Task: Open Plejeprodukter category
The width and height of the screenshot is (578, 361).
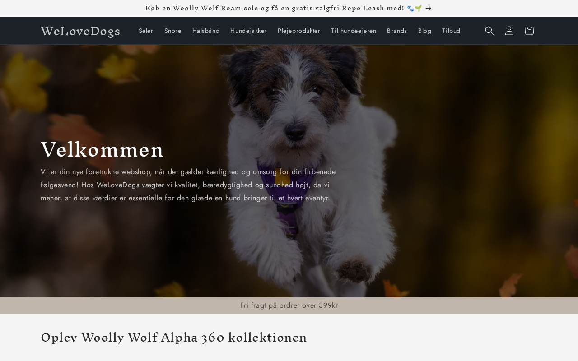Action: tap(299, 31)
